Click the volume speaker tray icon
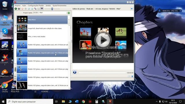The width and height of the screenshot is (185, 104). (166, 101)
